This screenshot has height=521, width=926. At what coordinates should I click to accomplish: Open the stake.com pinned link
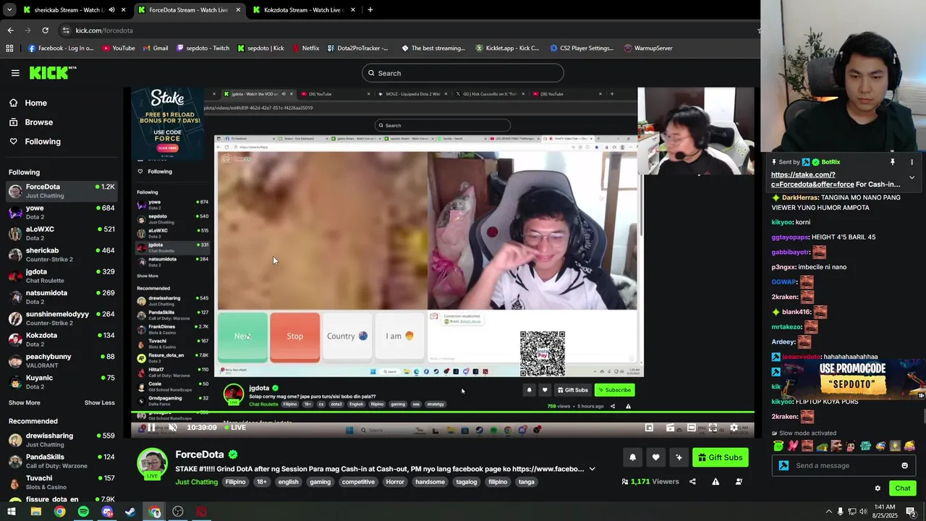tap(814, 179)
